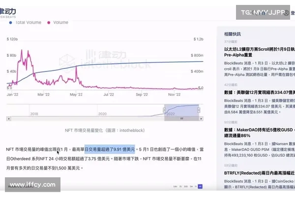
Task: Click the $ 1.2b right-axis label
Action: click(198, 39)
